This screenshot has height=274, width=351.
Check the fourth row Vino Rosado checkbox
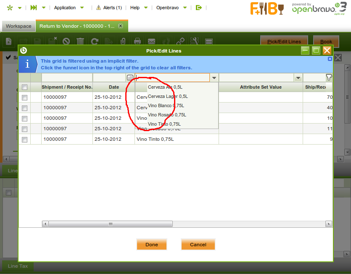tap(25, 129)
